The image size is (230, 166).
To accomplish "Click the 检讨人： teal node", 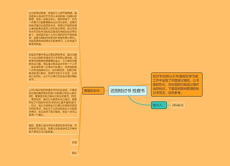I will 159,105.
